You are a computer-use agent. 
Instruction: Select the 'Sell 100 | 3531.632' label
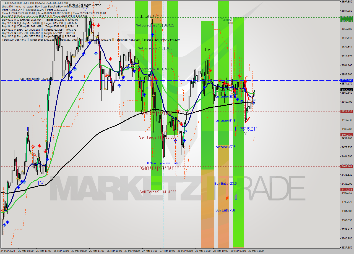pos(158,114)
